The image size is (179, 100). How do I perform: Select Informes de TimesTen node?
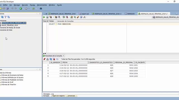point(9,84)
